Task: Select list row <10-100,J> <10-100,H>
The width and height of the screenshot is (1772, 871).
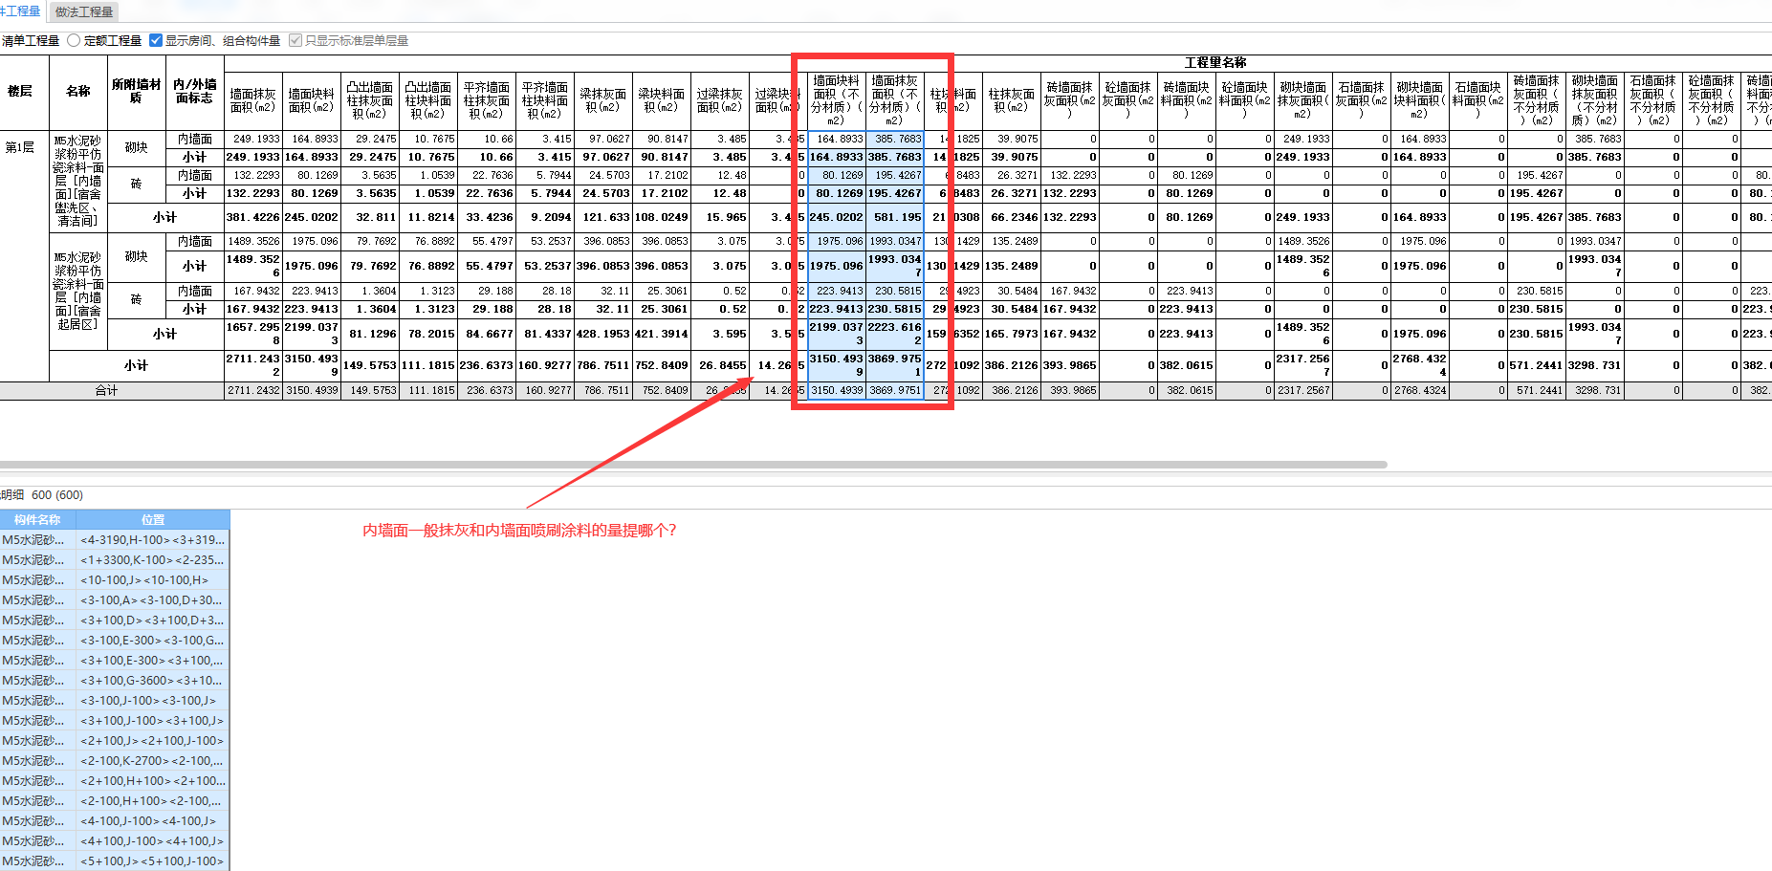Action: tap(115, 580)
